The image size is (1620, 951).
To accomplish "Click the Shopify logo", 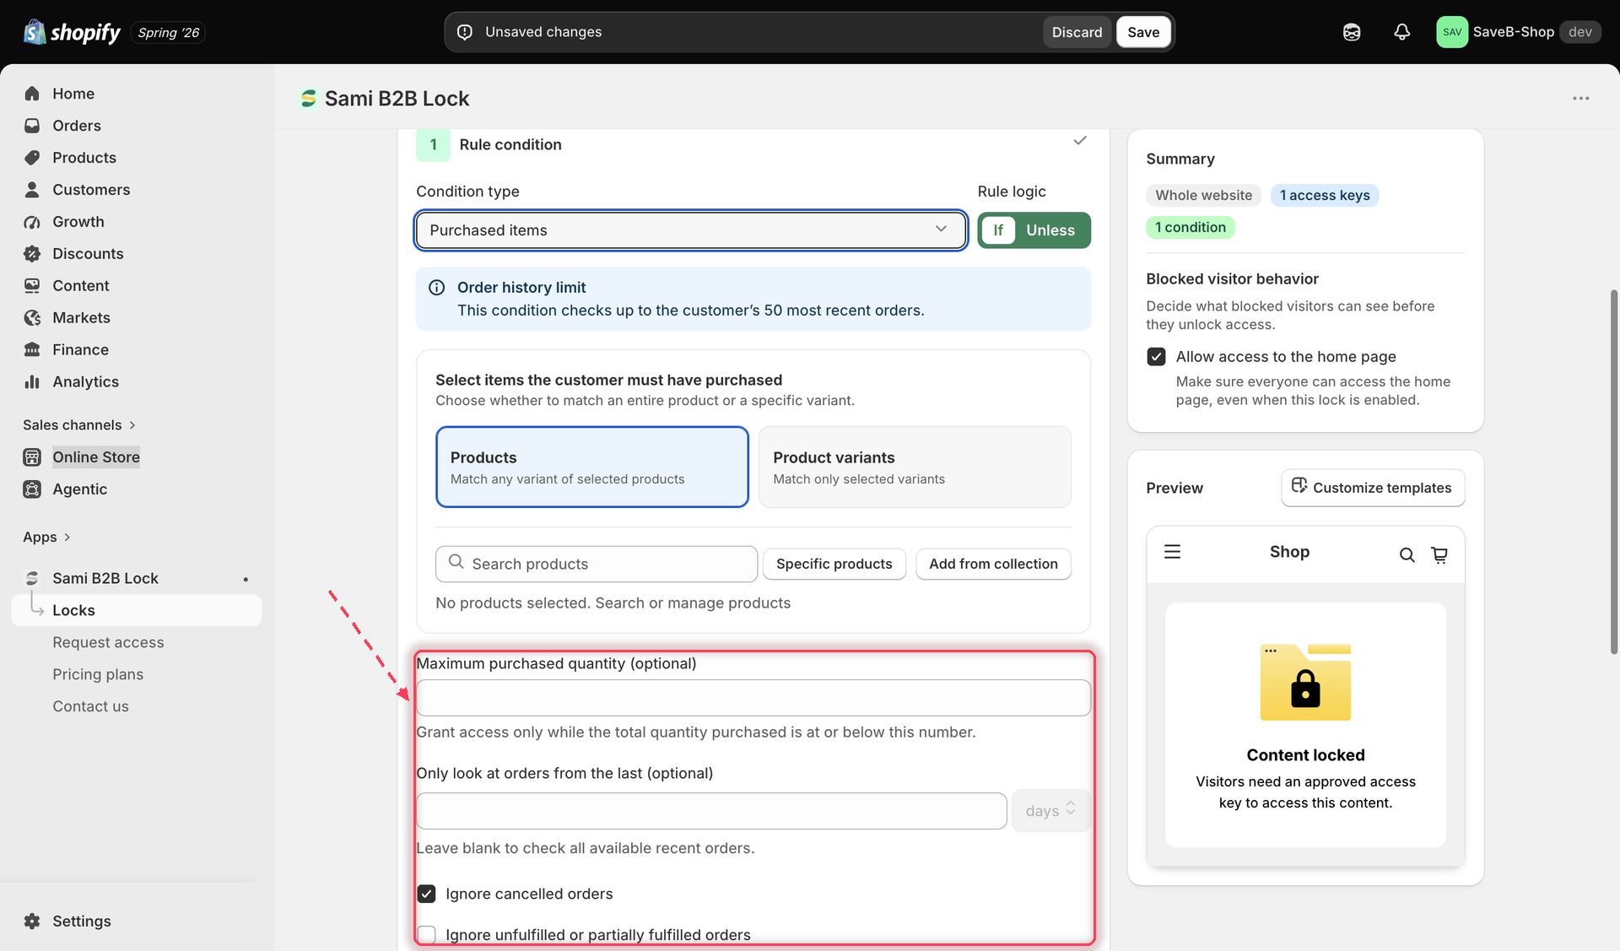I will pyautogui.click(x=72, y=32).
